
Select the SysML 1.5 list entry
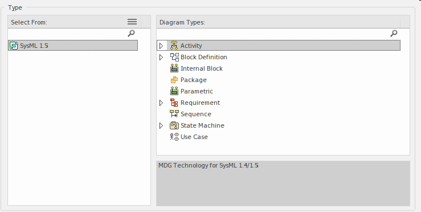pos(73,46)
